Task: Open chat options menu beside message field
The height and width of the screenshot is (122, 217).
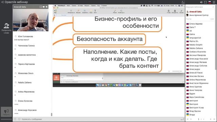Action: click(x=15, y=119)
